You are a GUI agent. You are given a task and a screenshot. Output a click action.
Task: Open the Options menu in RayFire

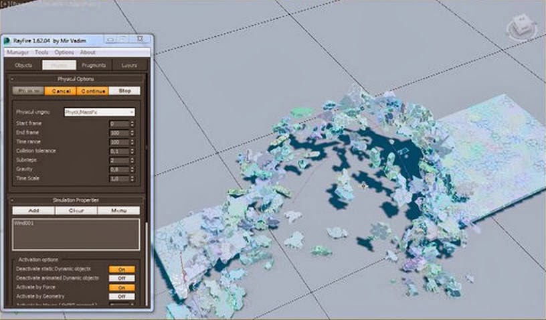64,52
